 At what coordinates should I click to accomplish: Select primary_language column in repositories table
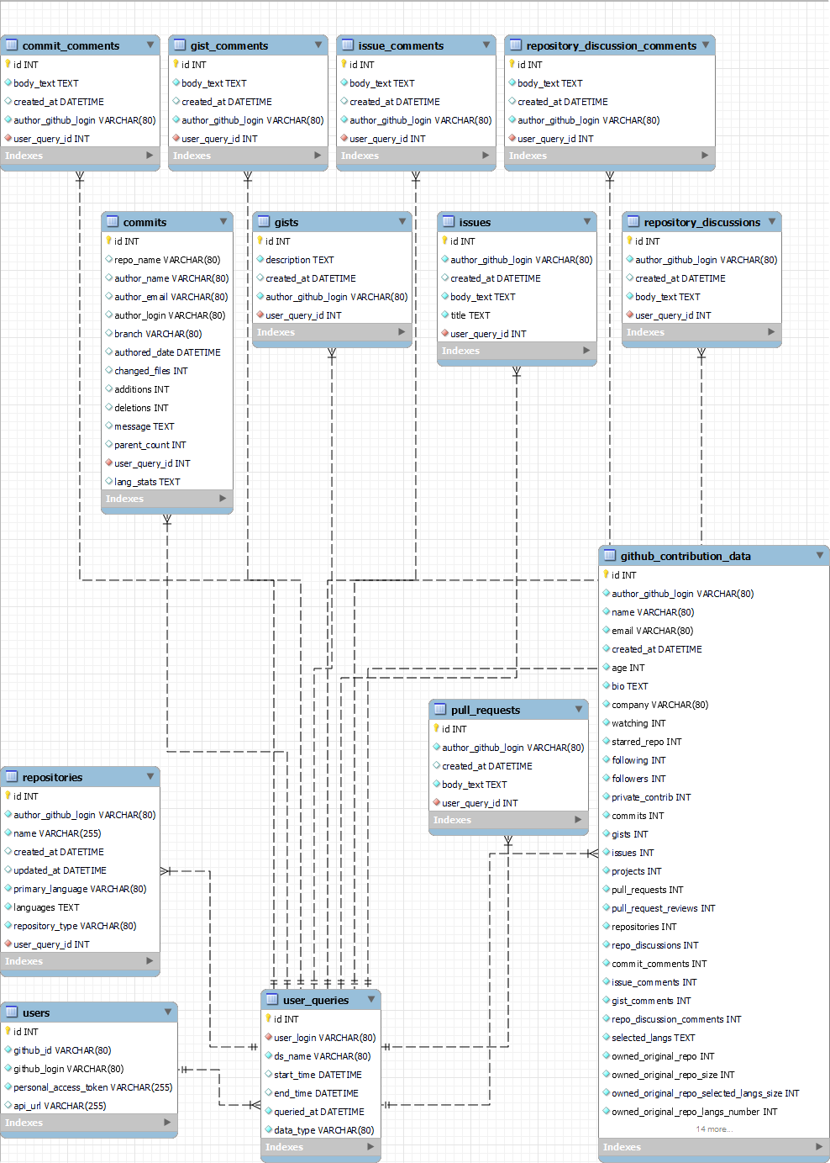pos(80,889)
